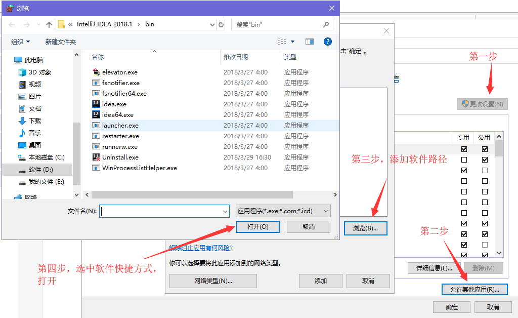518x318 pixels.
Task: Toggle the 公用 checkbox in the top row
Action: pos(485,149)
